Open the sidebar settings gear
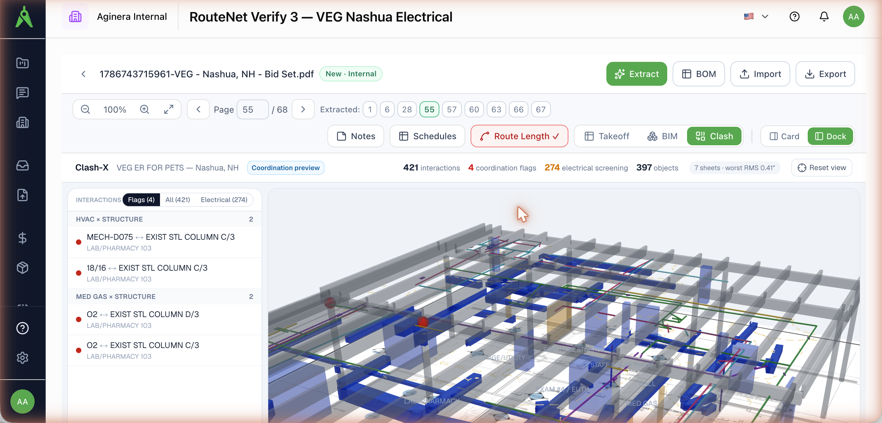This screenshot has height=423, width=882. (23, 358)
